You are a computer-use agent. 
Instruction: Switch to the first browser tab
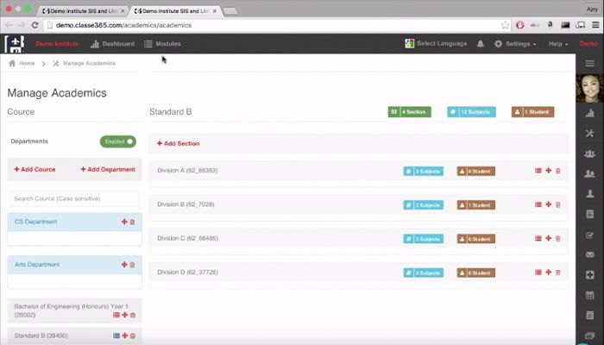click(83, 10)
